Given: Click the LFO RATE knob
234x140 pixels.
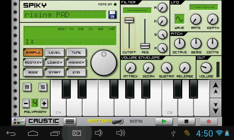Looking at the screenshot, I should 196,19.
